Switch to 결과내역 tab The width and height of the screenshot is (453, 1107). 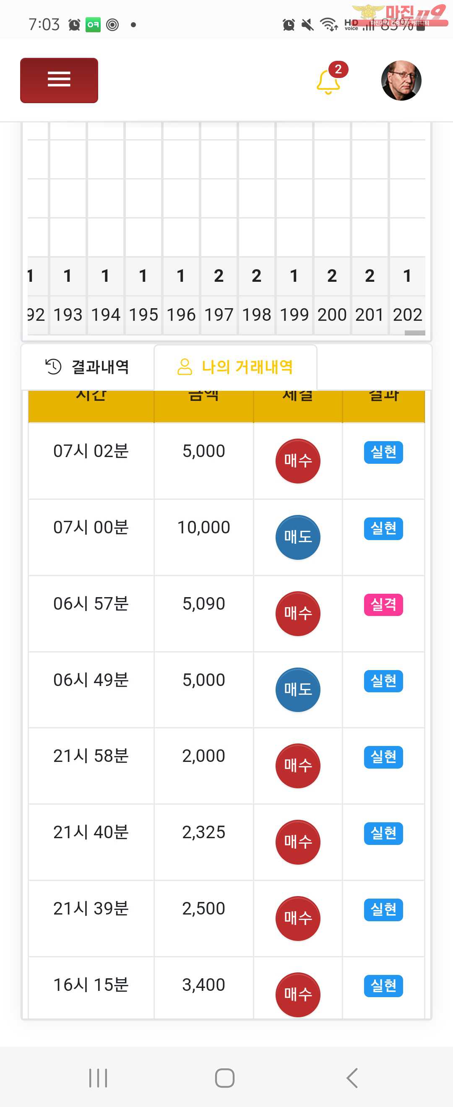[x=87, y=366]
